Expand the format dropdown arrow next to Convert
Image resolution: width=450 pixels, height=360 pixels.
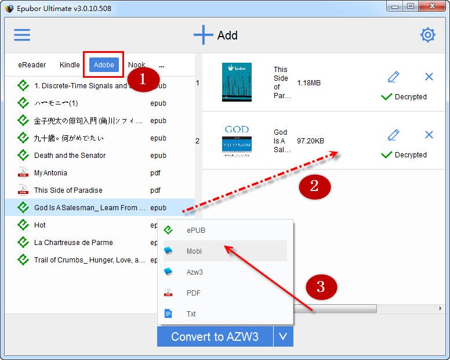283,336
